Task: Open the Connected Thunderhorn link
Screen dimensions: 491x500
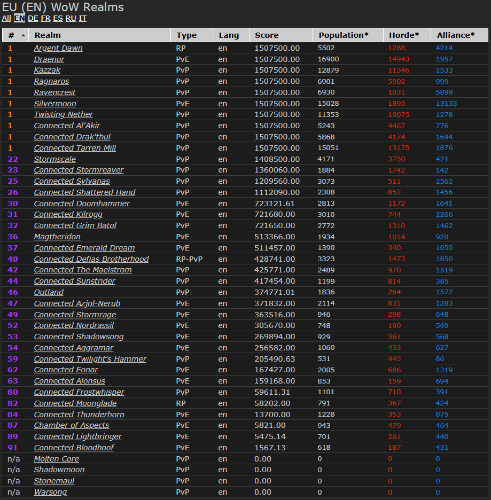Action: click(x=80, y=414)
